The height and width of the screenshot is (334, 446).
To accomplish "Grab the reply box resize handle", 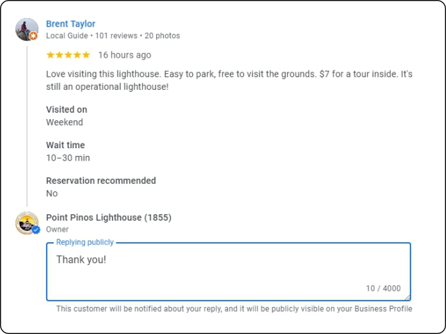I will pos(407,298).
